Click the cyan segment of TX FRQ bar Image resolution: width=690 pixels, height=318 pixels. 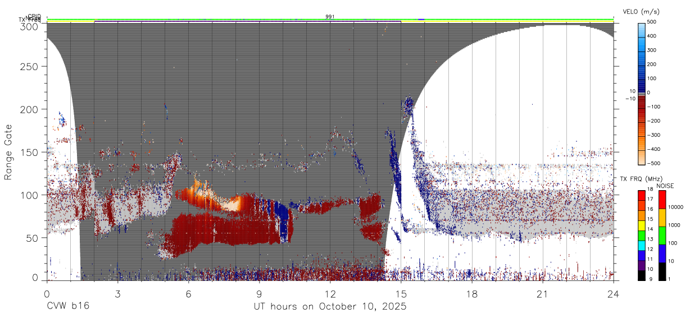point(642,246)
